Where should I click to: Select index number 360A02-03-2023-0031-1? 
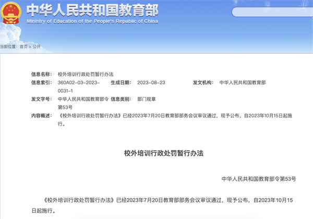pos(79,87)
